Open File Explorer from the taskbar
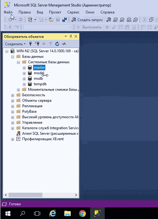158x219 pixels. click(x=68, y=213)
